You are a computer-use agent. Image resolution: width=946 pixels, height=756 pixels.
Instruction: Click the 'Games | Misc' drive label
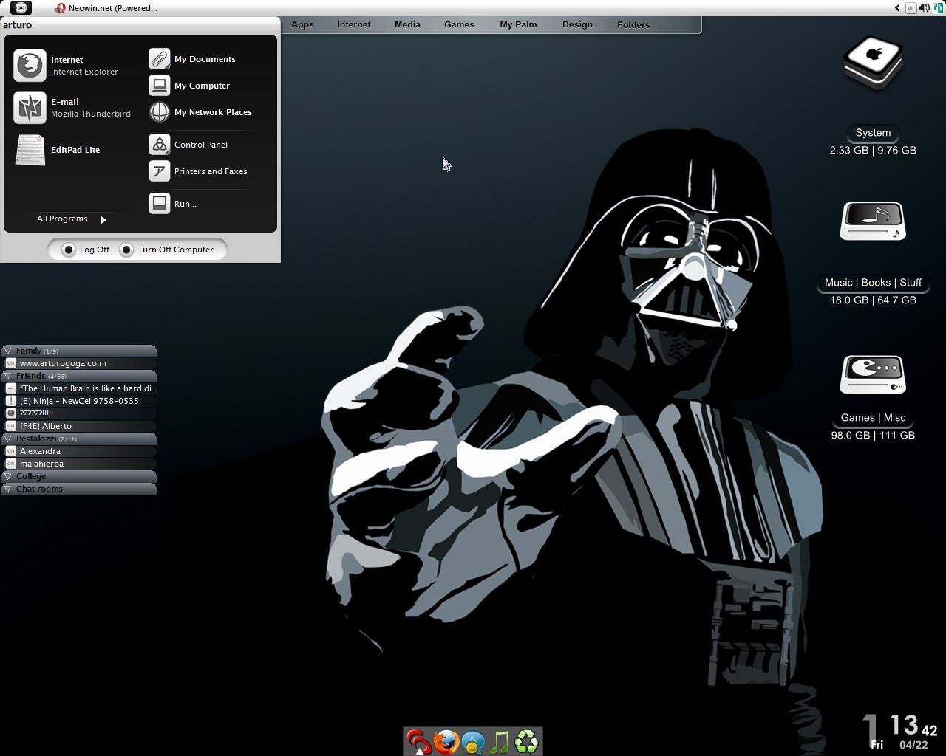pyautogui.click(x=873, y=418)
